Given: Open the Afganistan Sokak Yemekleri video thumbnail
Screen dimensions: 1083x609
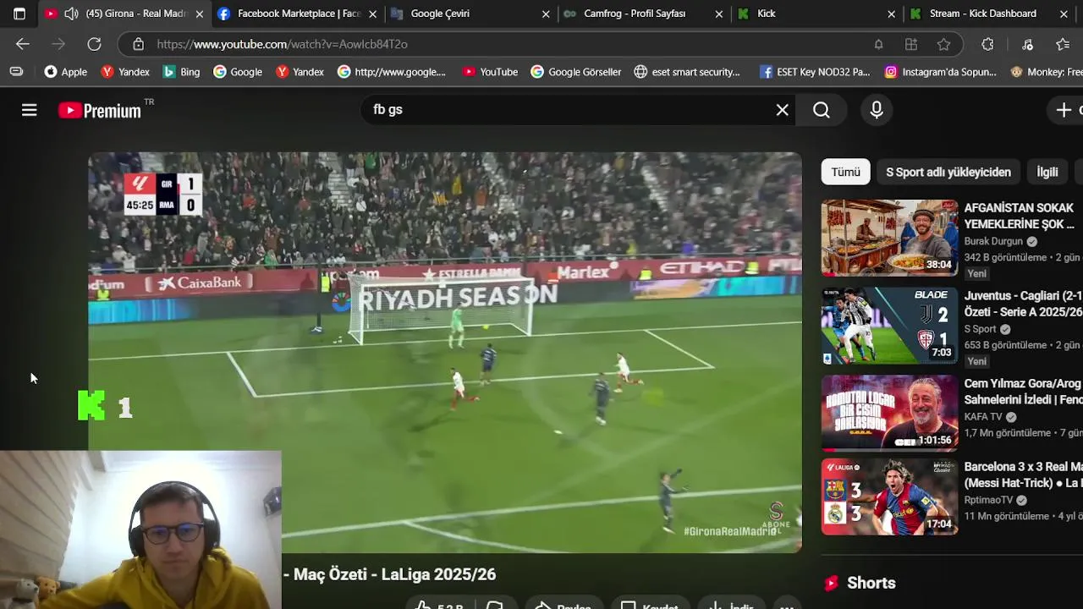Looking at the screenshot, I should (x=889, y=238).
